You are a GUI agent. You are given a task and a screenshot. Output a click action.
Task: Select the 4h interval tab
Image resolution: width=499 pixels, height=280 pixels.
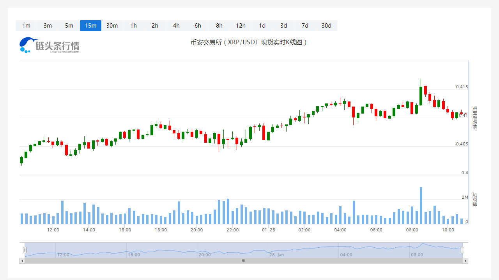176,26
